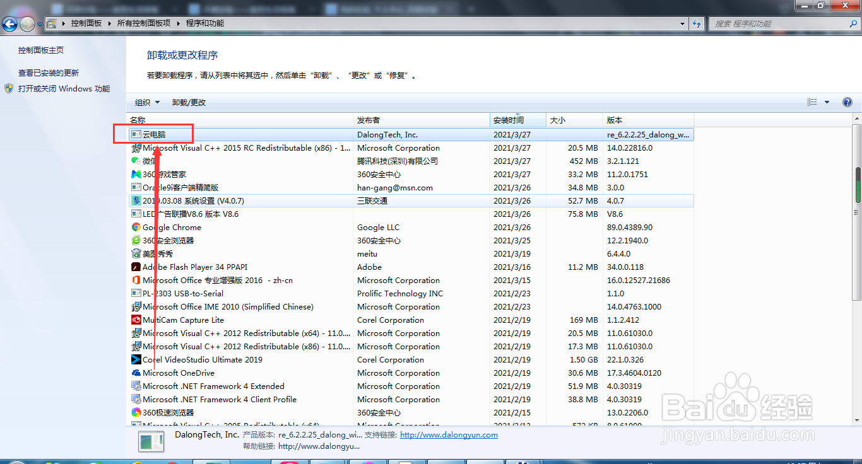Screen dimensions: 862x464
Task: Select the 系统设置 (V4.0.7) icon
Action: click(136, 201)
